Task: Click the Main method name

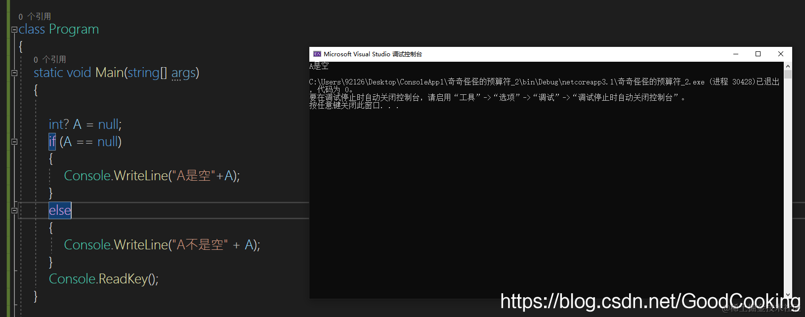Action: 109,73
